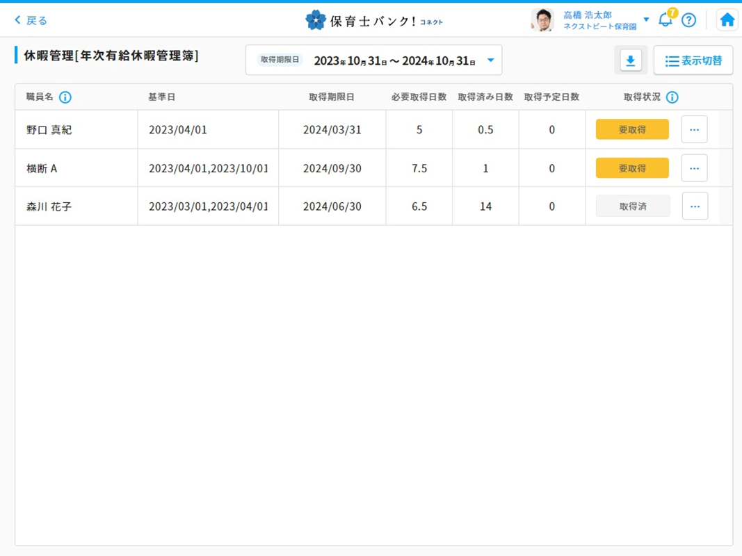Screen dimensions: 742x556
Task: Open the notifications bell icon
Action: coord(666,19)
